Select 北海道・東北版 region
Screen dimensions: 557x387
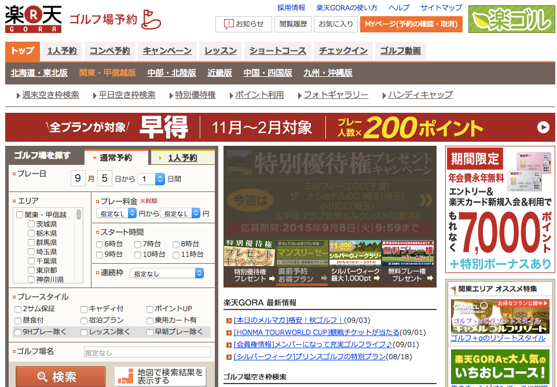pyautogui.click(x=39, y=73)
